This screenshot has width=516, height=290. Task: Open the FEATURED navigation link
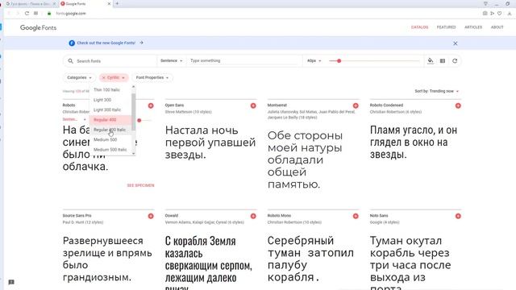(446, 27)
